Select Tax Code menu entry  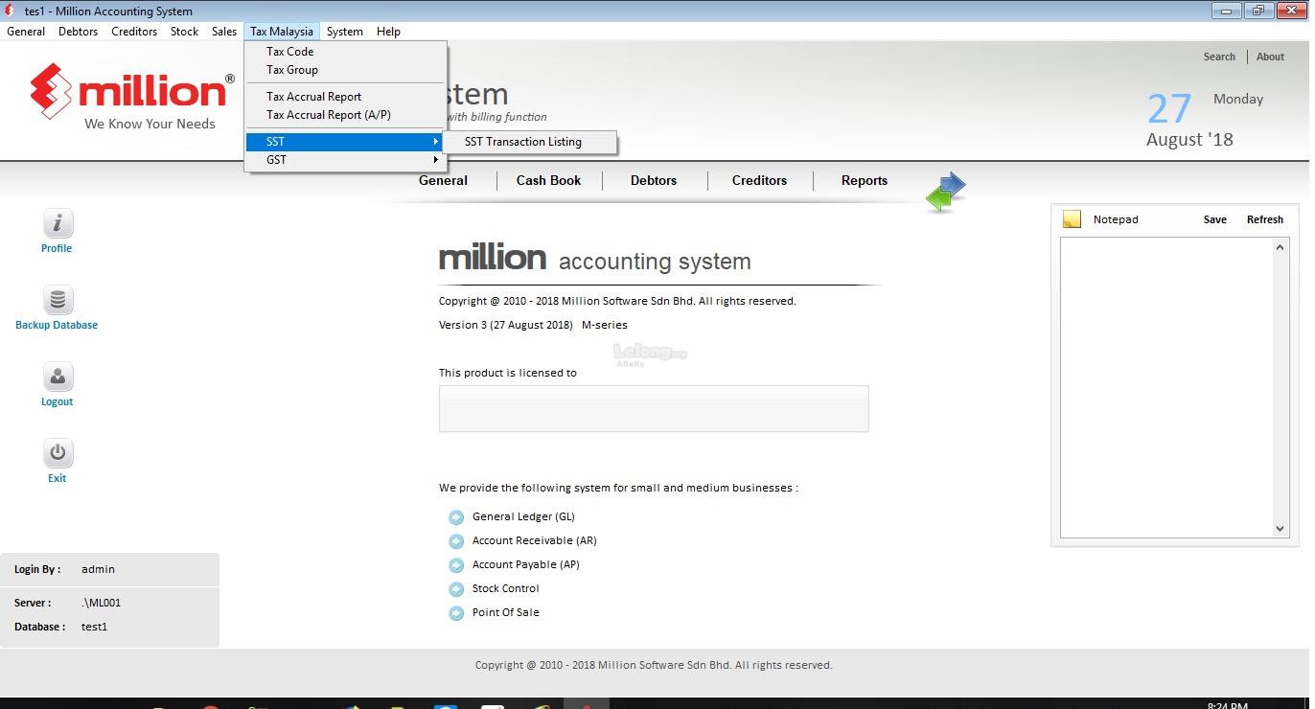pos(346,52)
